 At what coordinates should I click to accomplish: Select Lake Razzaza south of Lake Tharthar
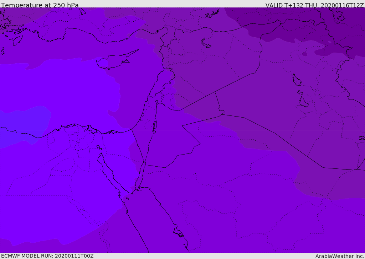303,102
